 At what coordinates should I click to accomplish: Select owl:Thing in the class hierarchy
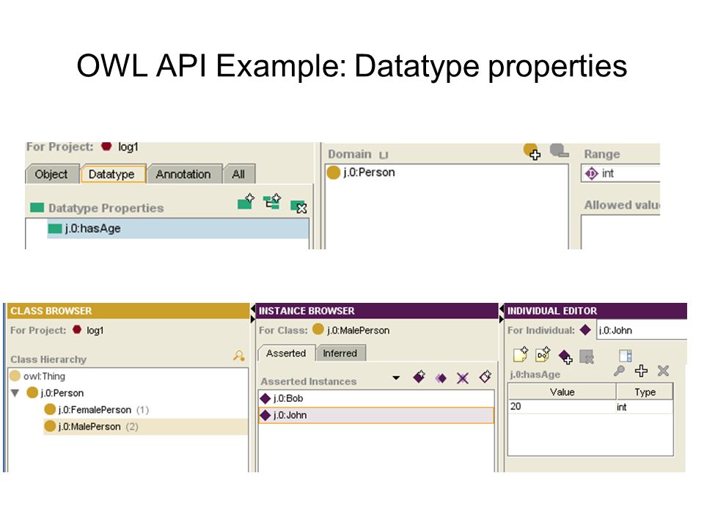pyautogui.click(x=37, y=375)
